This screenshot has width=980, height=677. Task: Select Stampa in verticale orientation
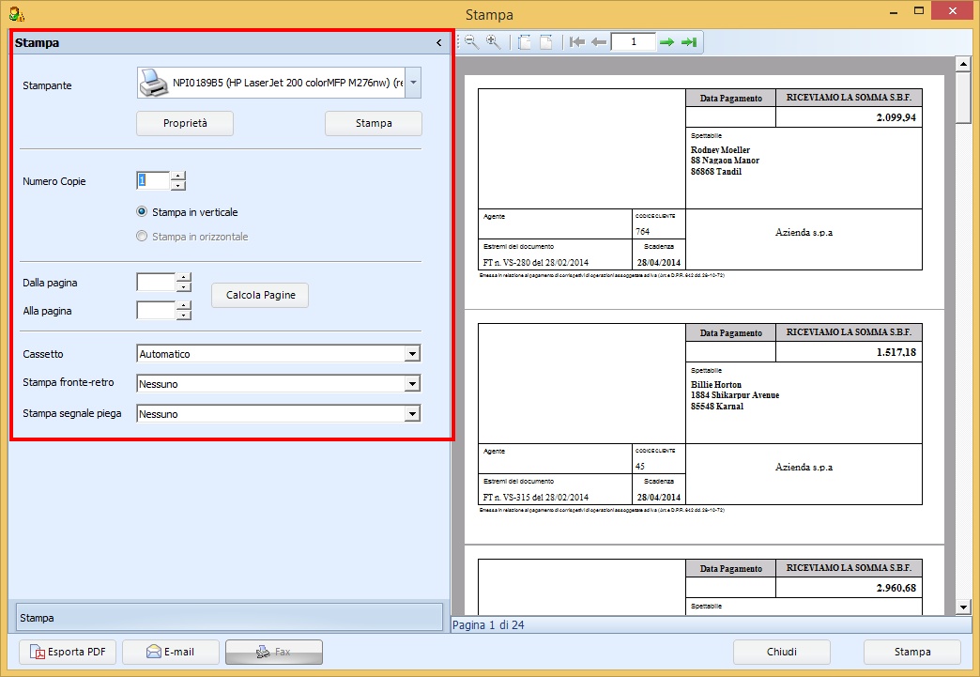point(142,212)
